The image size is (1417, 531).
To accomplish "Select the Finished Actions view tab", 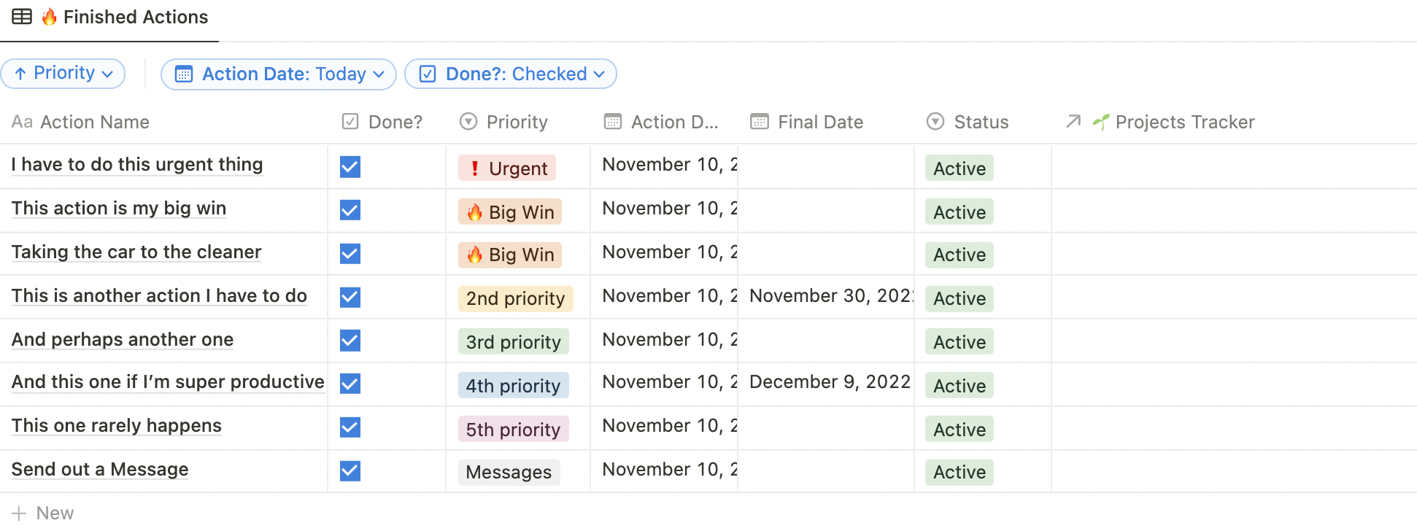I will click(x=109, y=18).
